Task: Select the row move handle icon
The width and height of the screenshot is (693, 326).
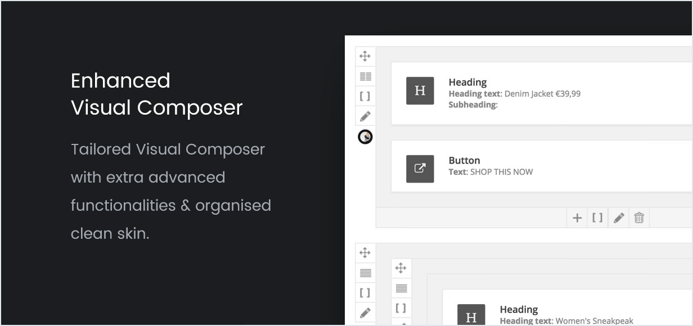Action: (x=365, y=56)
